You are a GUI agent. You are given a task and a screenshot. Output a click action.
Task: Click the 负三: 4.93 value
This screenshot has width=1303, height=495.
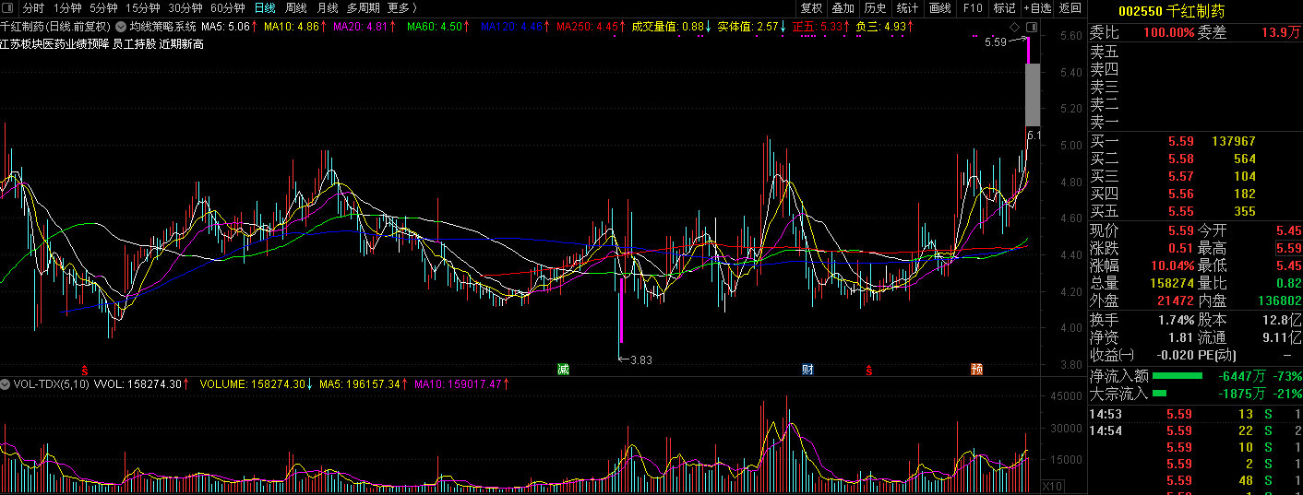[881, 27]
